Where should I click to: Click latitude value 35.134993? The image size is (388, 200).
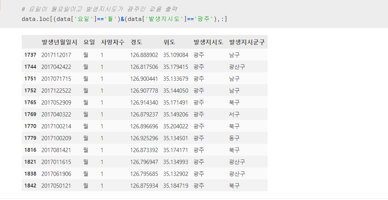pos(176,162)
